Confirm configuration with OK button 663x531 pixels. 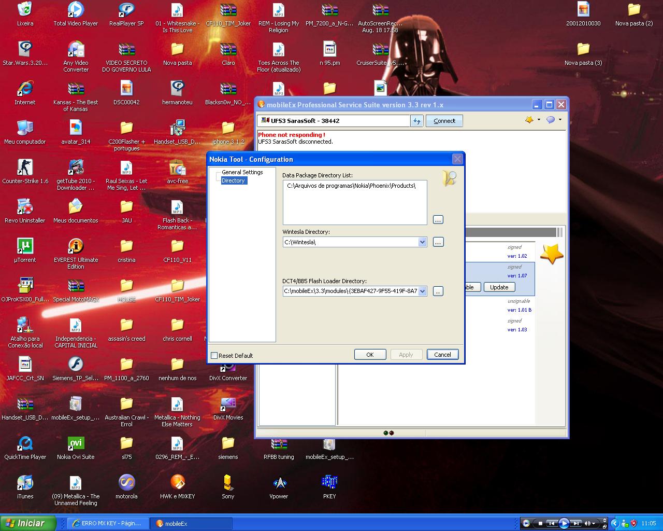coord(370,355)
